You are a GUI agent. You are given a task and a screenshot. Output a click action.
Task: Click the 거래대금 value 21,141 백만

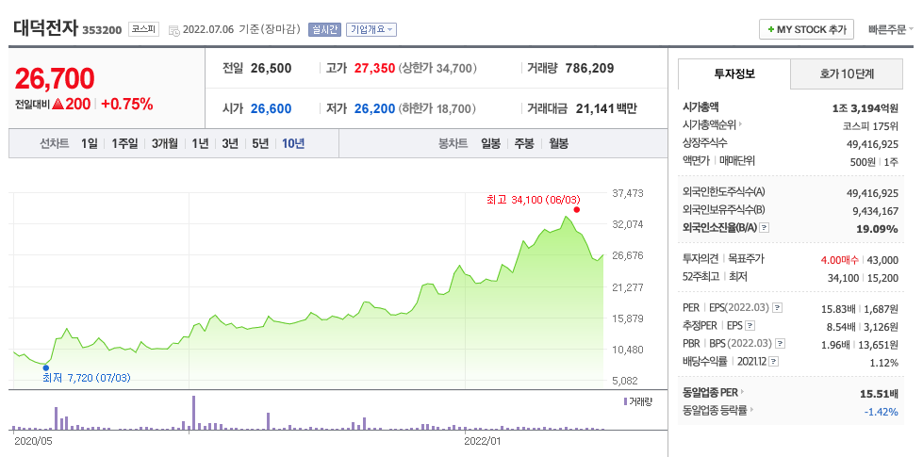click(604, 108)
